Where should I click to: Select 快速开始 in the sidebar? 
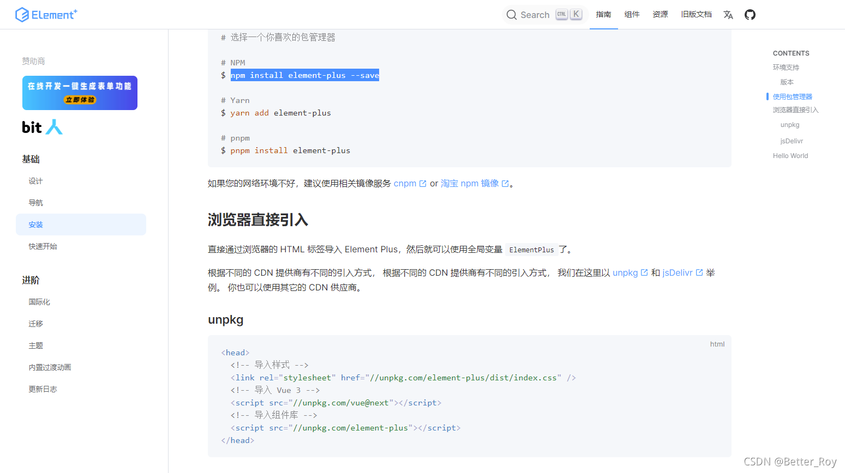pyautogui.click(x=43, y=246)
